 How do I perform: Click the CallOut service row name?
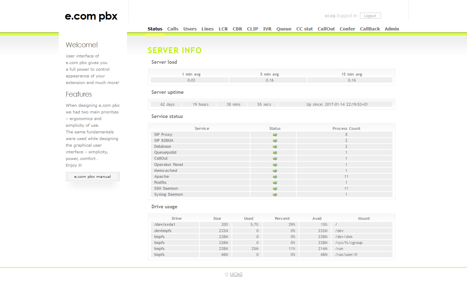click(161, 158)
